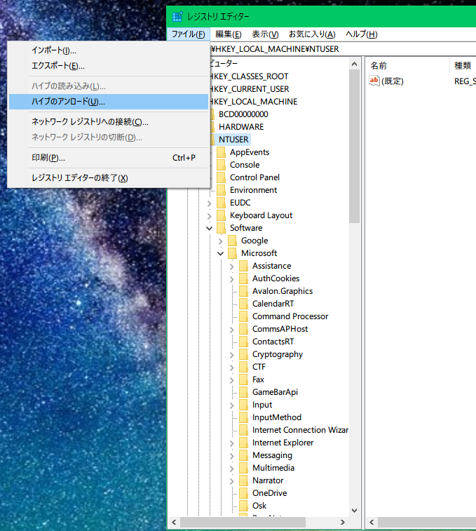Click the Google folder icon
The image size is (476, 531).
tap(232, 241)
